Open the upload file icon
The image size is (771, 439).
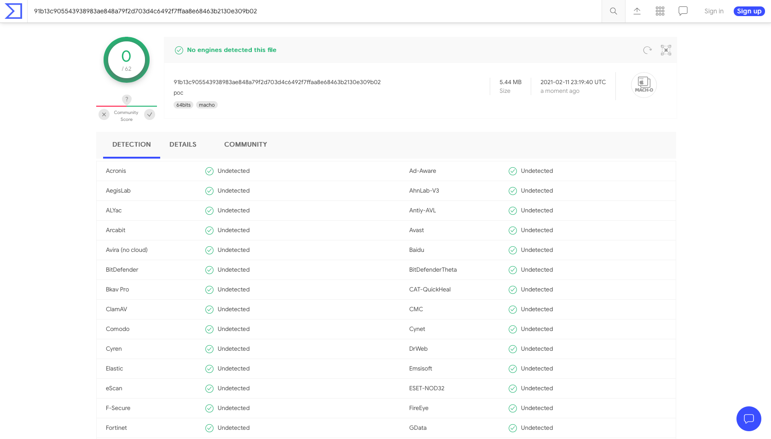tap(637, 11)
